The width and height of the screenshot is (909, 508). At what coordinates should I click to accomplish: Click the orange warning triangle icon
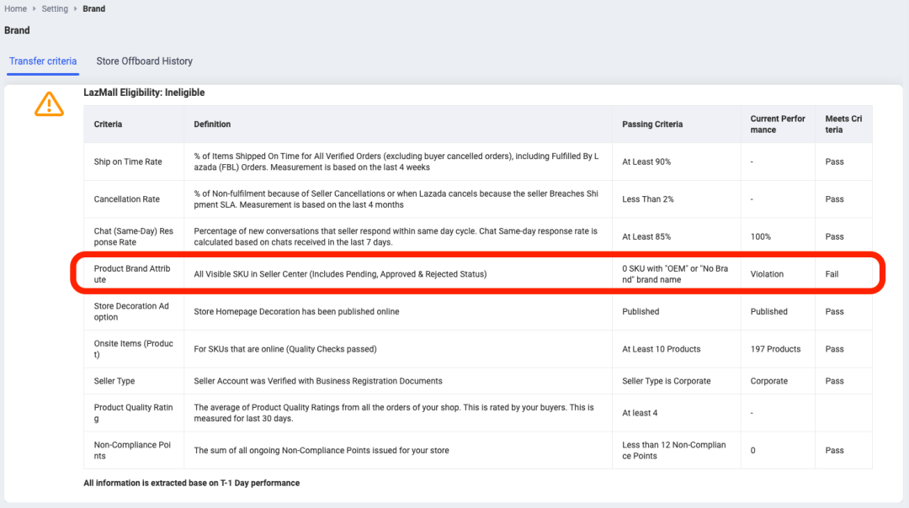pos(49,104)
